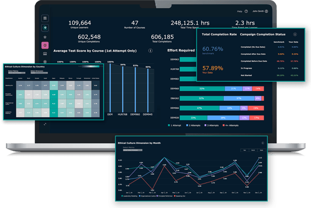Click the 12% purple segment of DEM939 bar

pos(244,118)
